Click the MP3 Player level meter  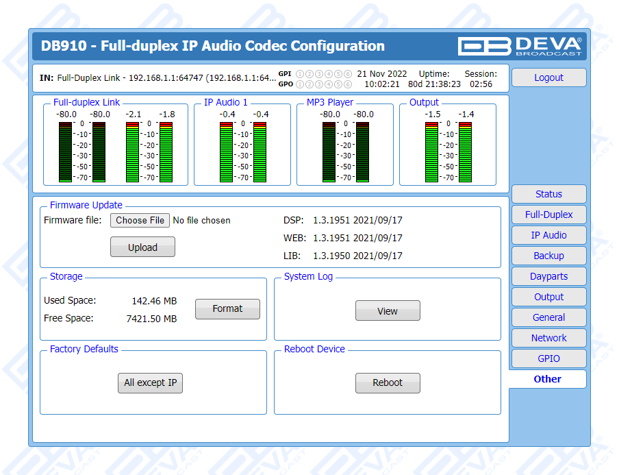click(x=345, y=151)
